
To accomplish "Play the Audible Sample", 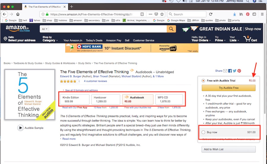I will pyautogui.click(x=20, y=128).
